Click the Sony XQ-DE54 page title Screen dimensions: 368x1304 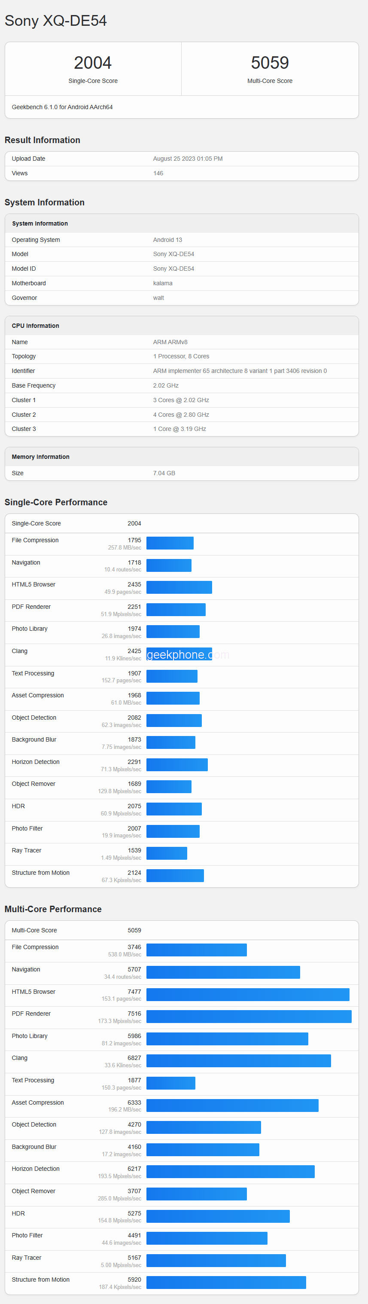(56, 21)
